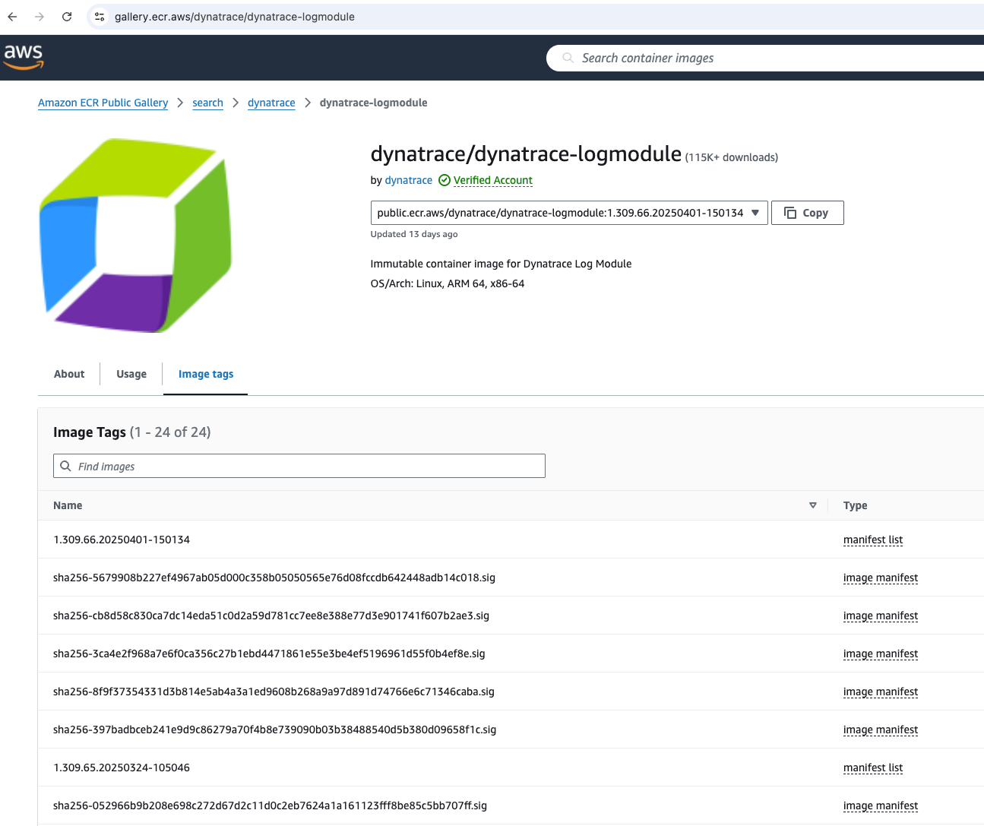Click the browser forward arrow
Image resolution: width=984 pixels, height=826 pixels.
click(40, 17)
